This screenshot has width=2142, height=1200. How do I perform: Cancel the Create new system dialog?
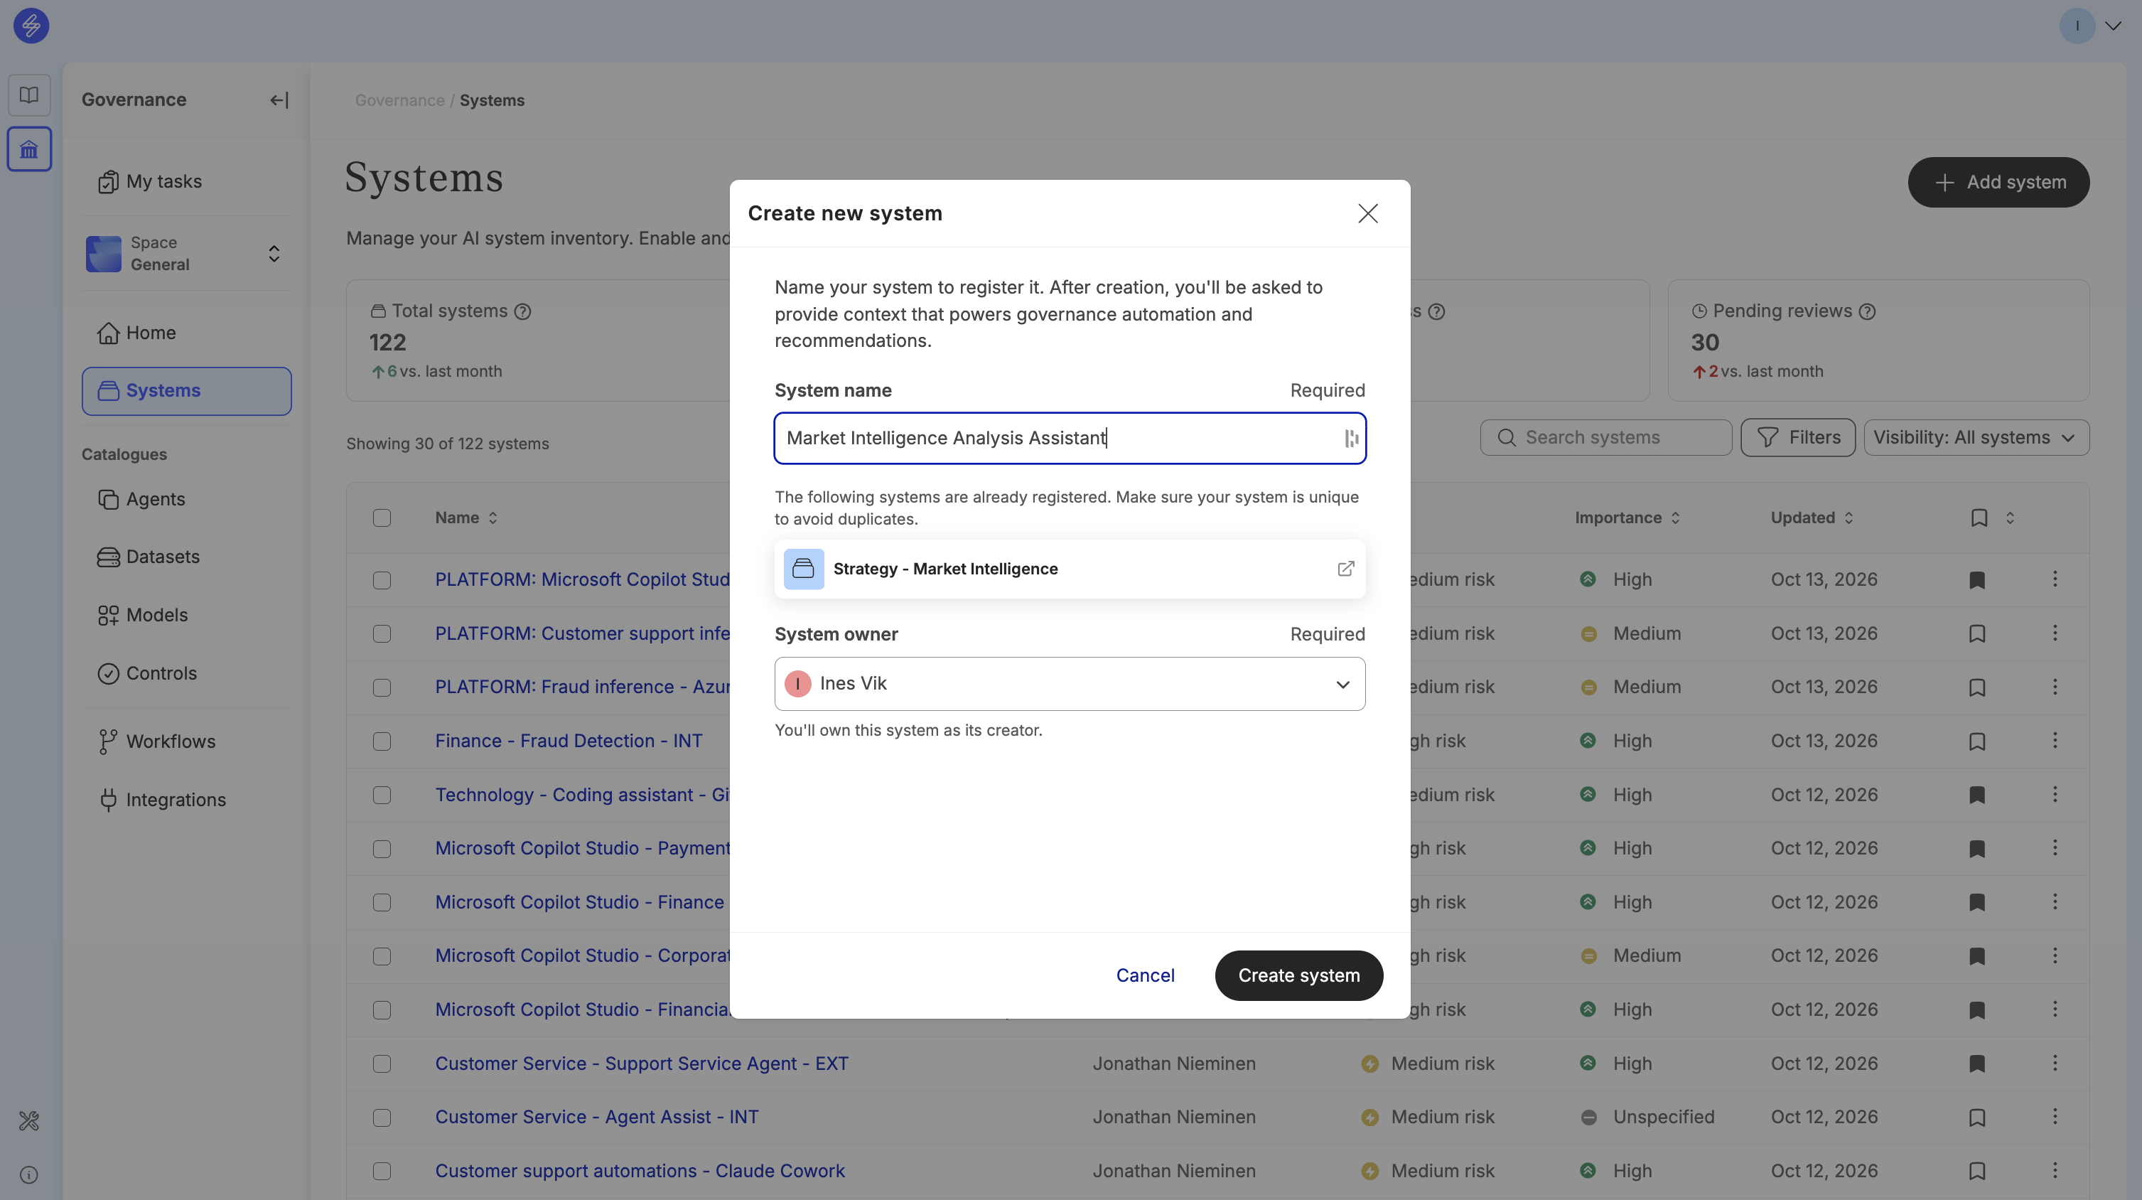(1144, 975)
